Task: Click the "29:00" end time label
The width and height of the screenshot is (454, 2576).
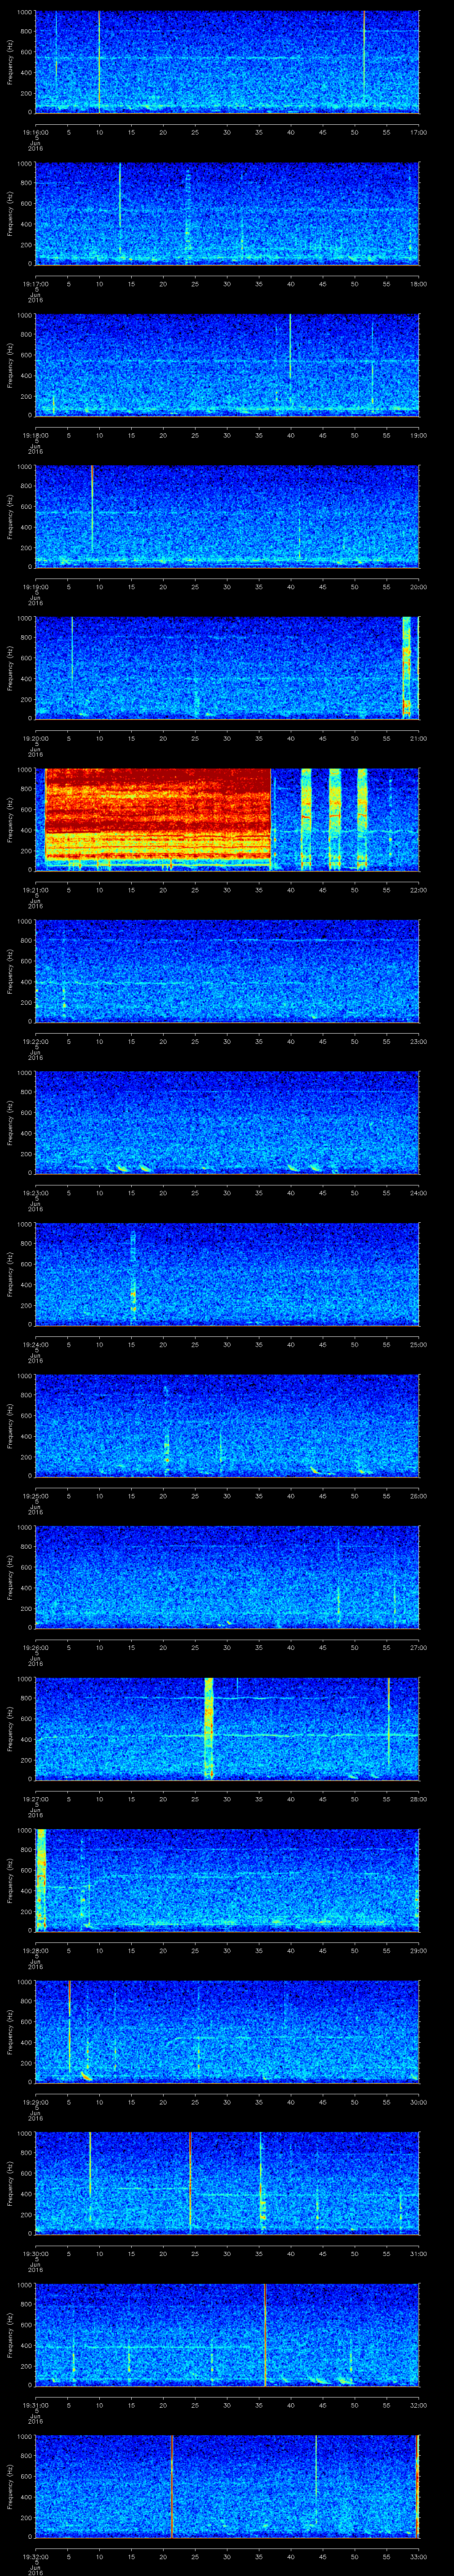Action: 419,1950
